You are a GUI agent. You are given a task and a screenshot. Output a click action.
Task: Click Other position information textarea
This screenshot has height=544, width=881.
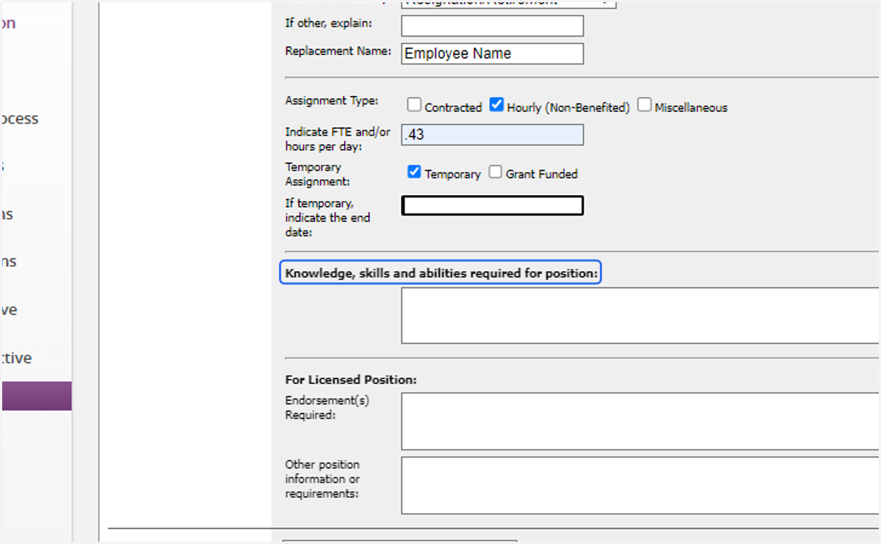640,485
